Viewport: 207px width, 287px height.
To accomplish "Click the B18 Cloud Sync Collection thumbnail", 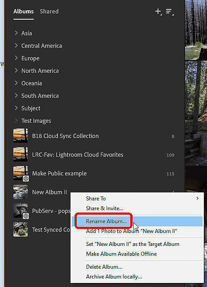I will (x=21, y=136).
